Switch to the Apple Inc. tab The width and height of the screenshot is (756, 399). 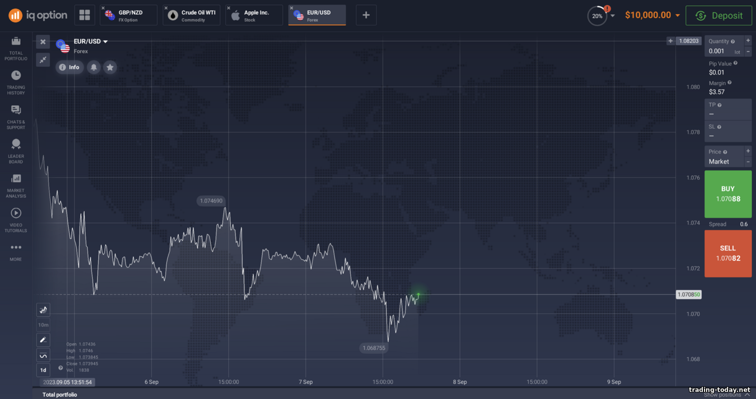255,15
